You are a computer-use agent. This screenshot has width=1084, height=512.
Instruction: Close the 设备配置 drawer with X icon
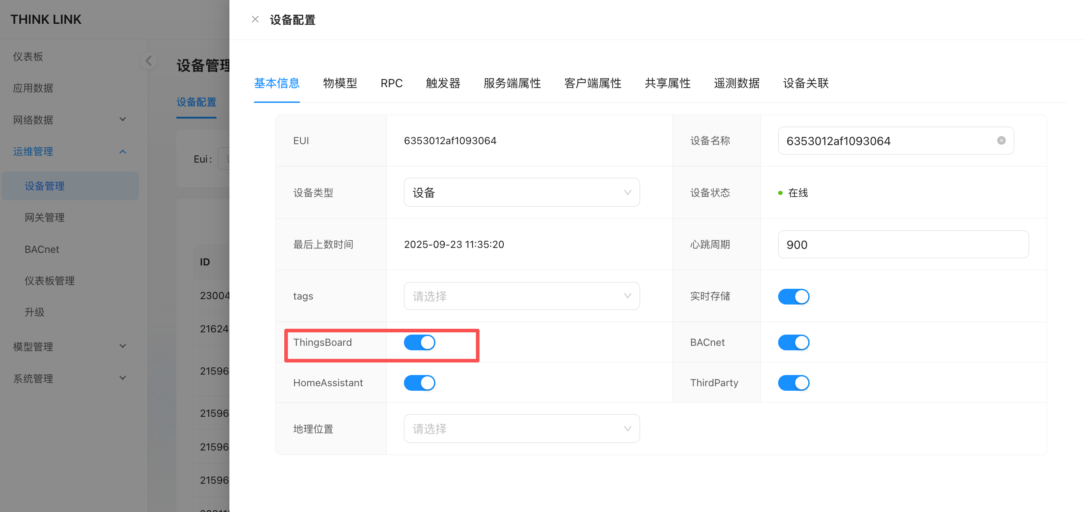pos(255,19)
